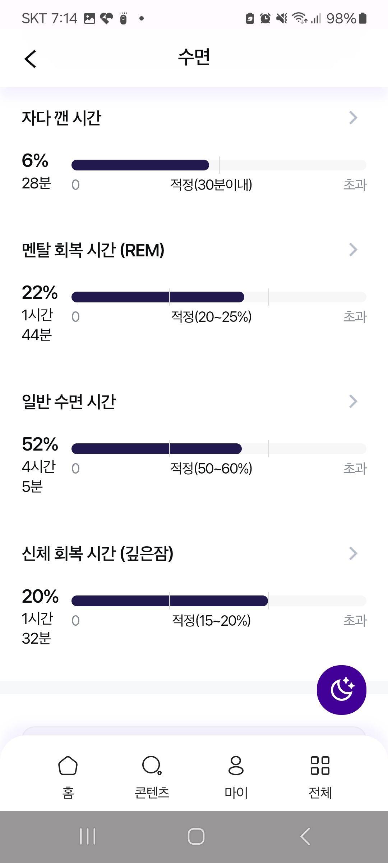Tap the Android system back button
Viewport: 388px width, 863px height.
(305, 836)
